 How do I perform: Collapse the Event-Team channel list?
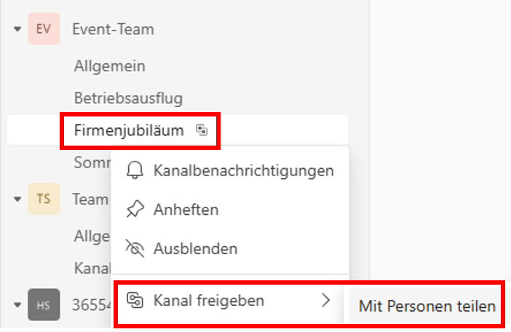click(17, 29)
